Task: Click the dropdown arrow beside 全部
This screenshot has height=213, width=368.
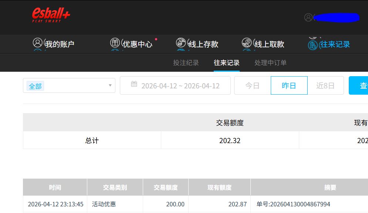Action: click(x=110, y=85)
